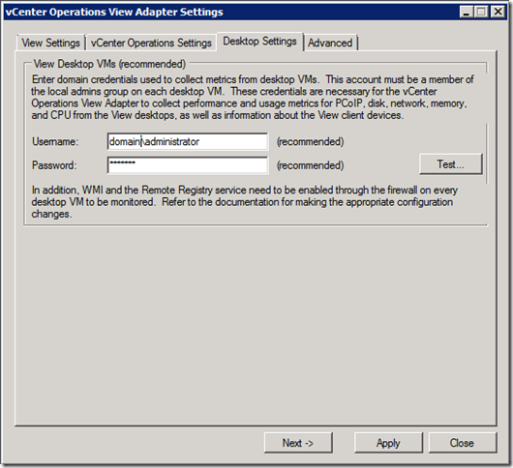The image size is (513, 468).
Task: Maximize the Adapter Settings window
Action: click(482, 13)
